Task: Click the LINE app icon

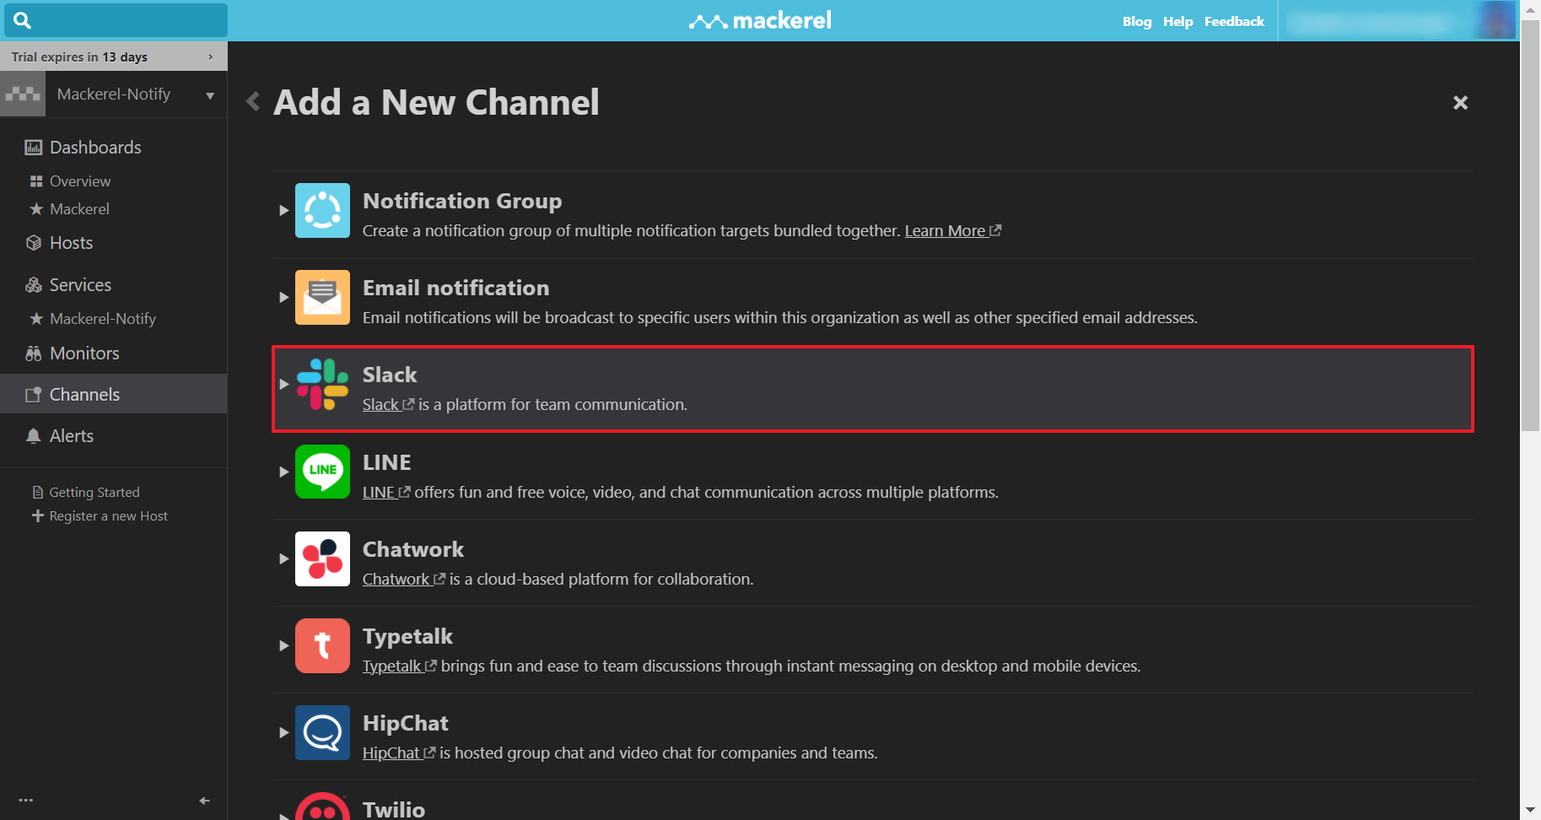Action: pyautogui.click(x=322, y=472)
